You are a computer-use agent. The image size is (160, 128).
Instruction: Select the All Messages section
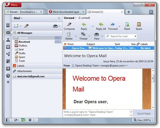[x=37, y=33]
